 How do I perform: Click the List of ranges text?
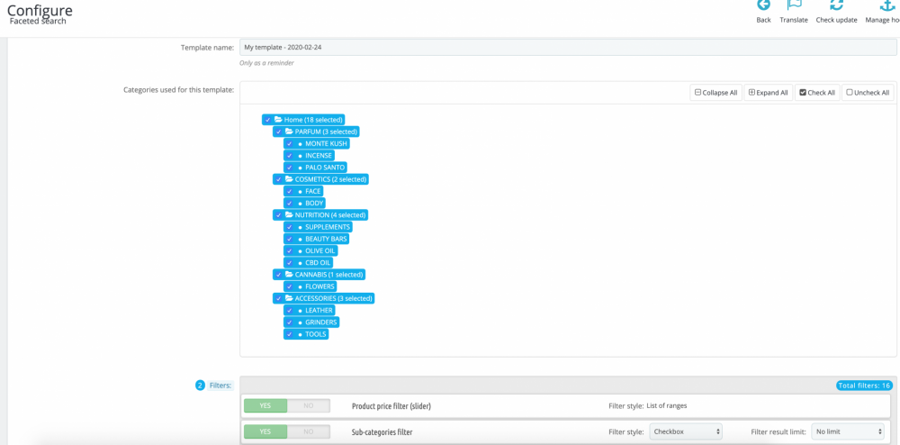pos(666,406)
